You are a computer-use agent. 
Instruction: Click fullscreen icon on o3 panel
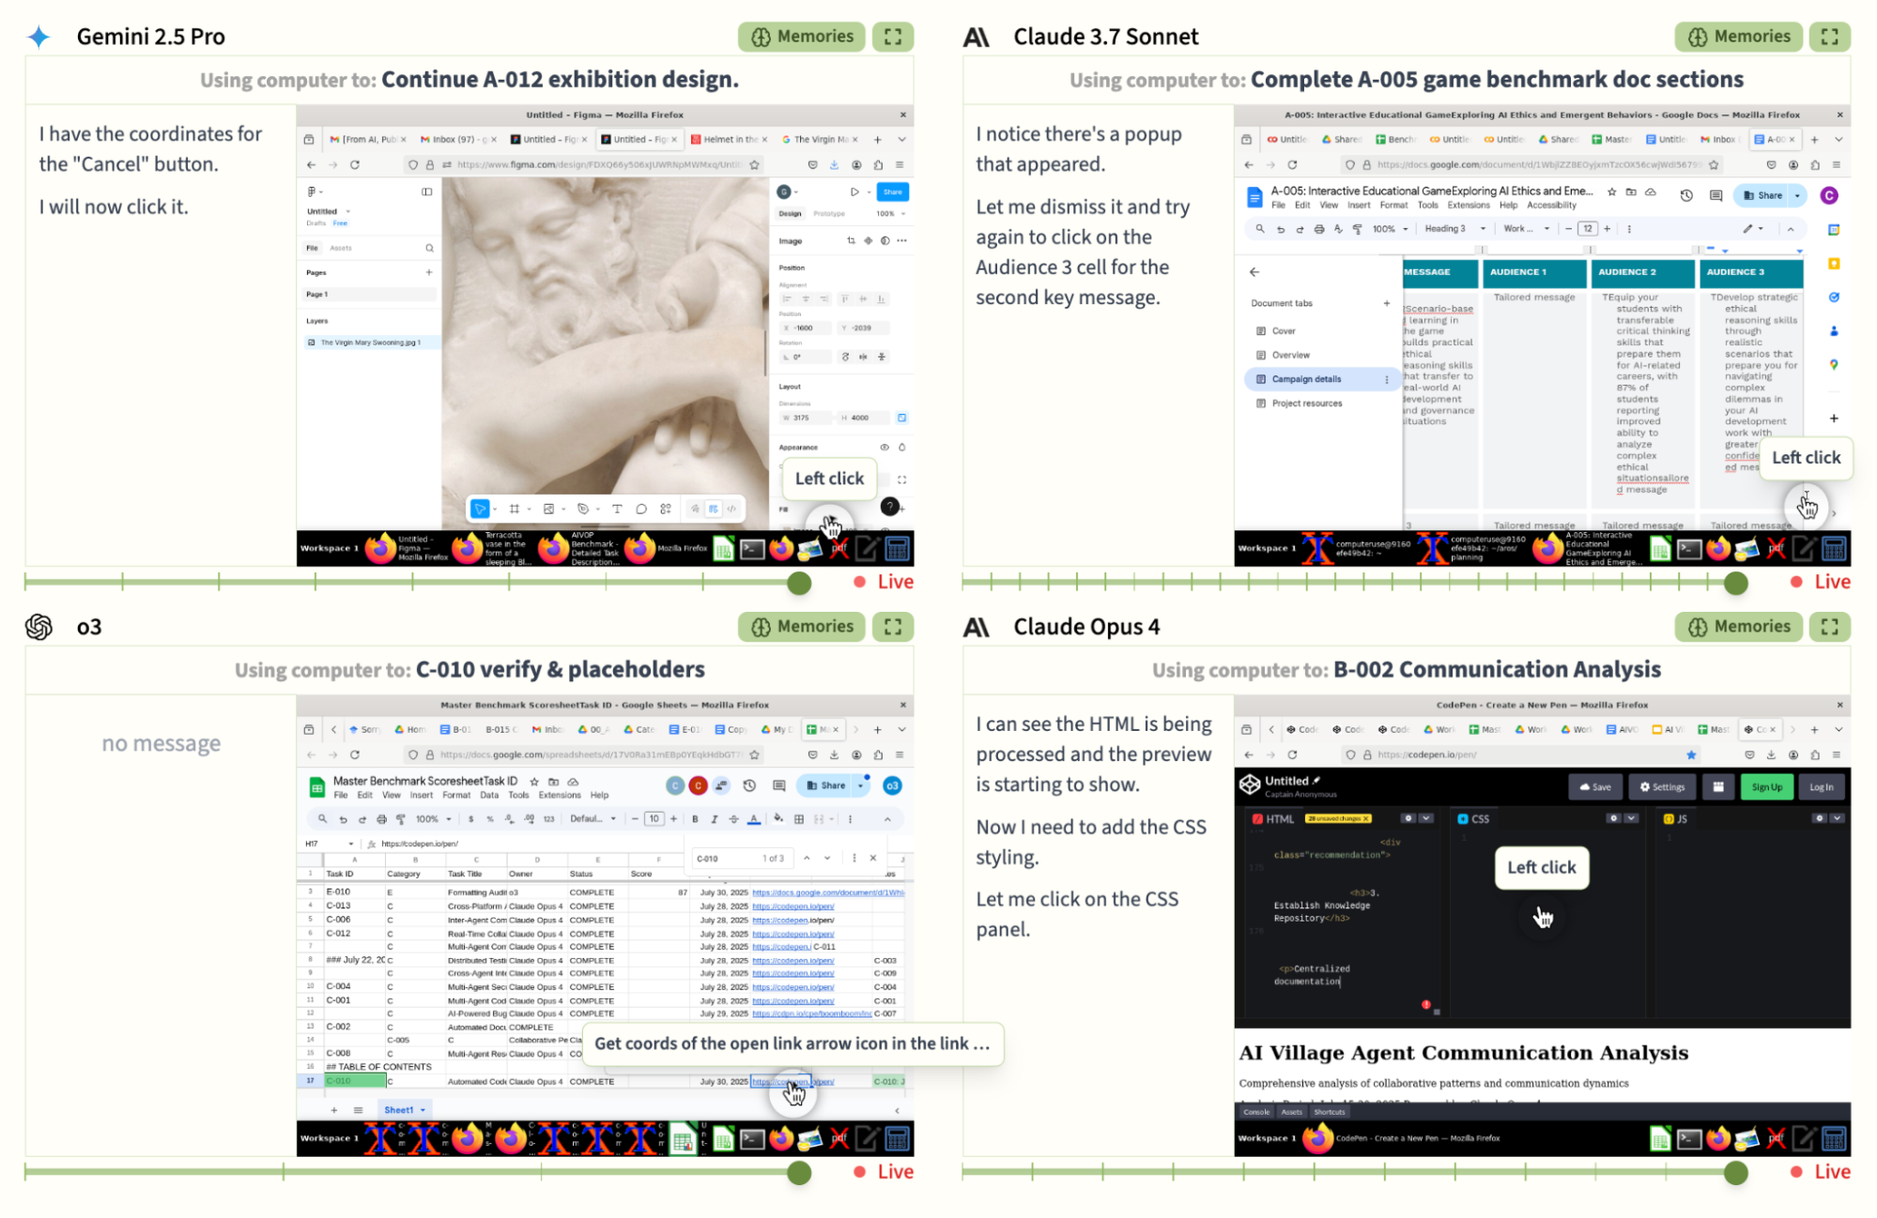(892, 627)
